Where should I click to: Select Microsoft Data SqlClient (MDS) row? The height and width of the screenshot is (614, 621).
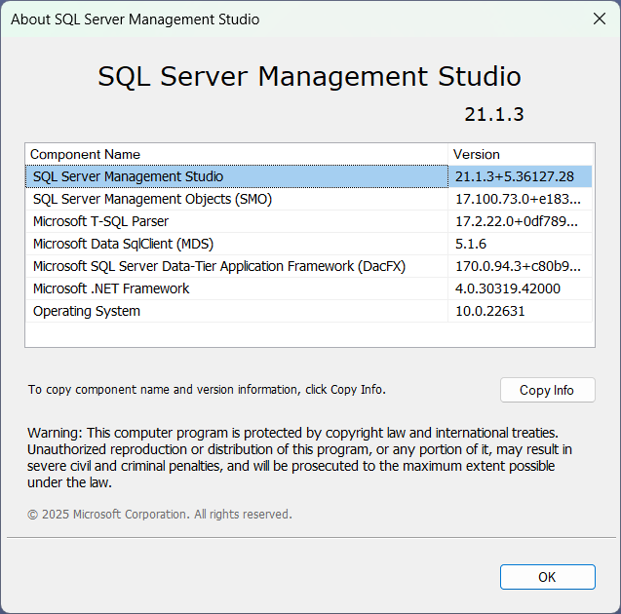(309, 244)
